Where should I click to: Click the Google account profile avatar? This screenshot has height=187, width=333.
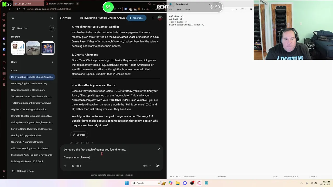tap(160, 18)
